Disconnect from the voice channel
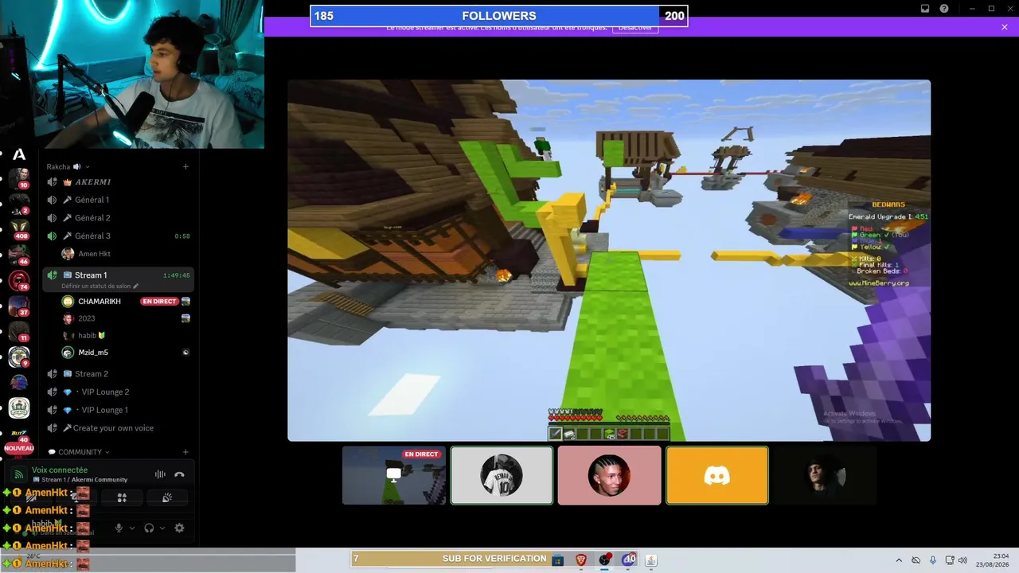The height and width of the screenshot is (573, 1019). tap(179, 474)
